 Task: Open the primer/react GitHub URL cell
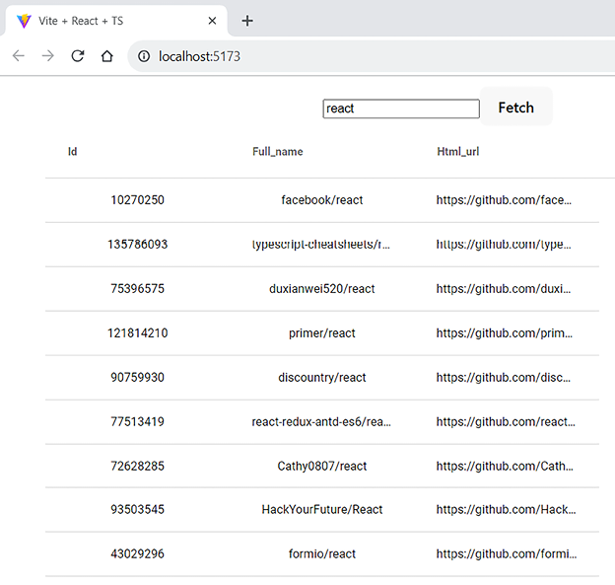point(504,333)
